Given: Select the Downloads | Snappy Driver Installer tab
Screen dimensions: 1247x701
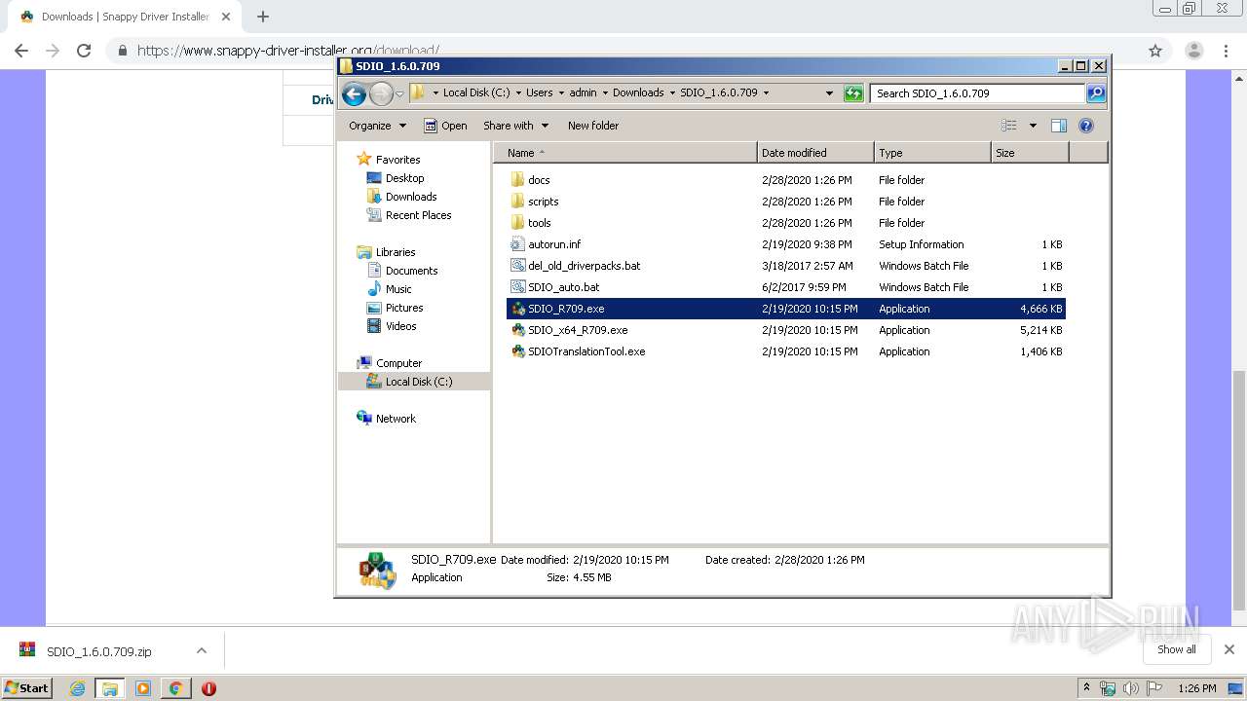Looking at the screenshot, I should [124, 17].
